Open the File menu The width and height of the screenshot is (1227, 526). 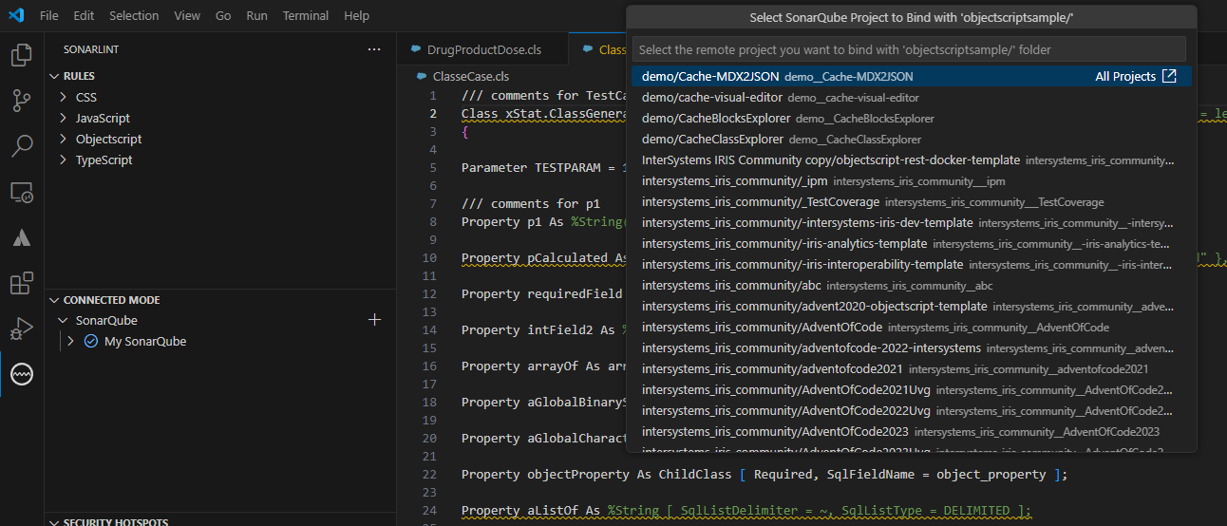point(49,15)
